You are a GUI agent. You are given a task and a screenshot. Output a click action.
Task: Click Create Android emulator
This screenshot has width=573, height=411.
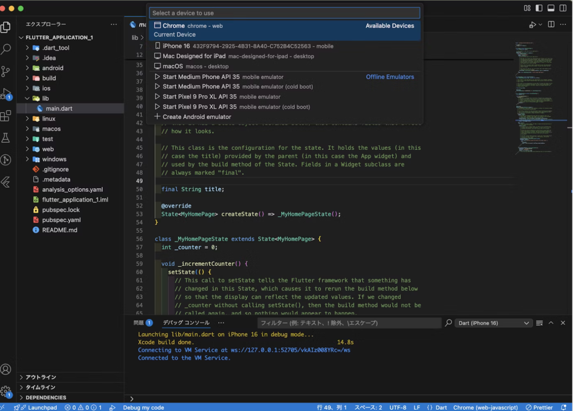tap(285, 117)
